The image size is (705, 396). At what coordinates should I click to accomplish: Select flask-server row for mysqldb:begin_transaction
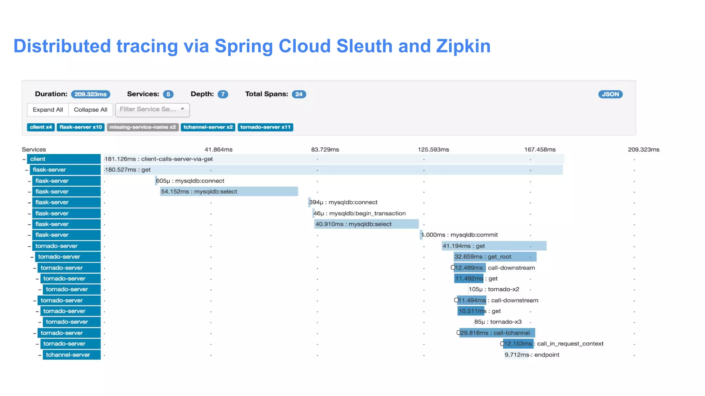point(66,213)
